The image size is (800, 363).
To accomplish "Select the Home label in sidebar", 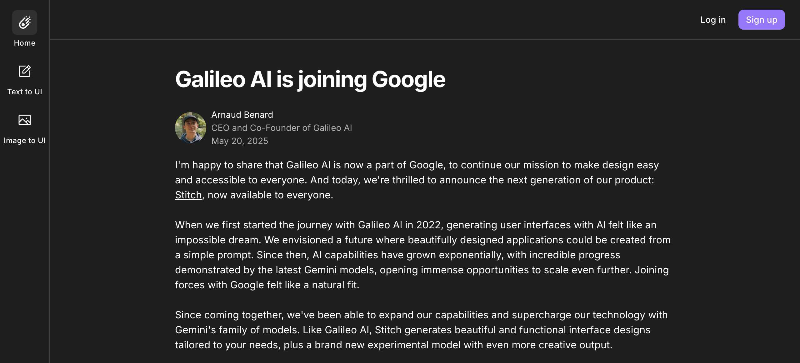I will click(25, 43).
